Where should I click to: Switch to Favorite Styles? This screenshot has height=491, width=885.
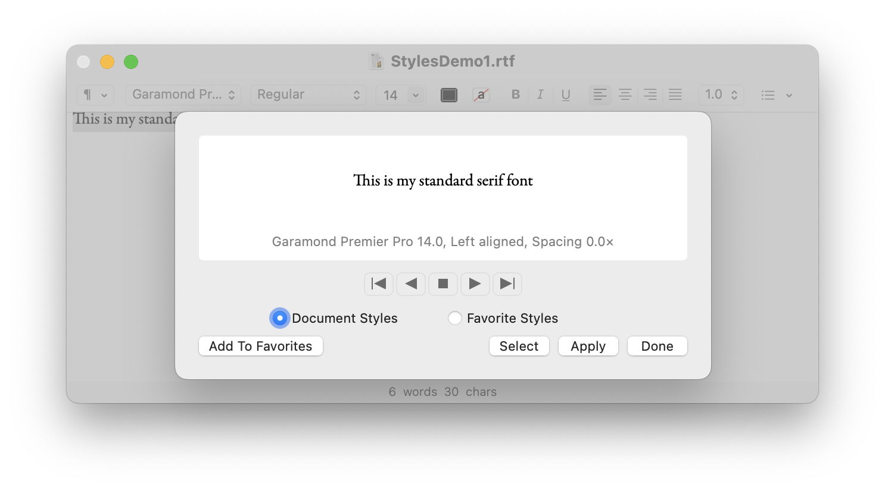tap(455, 318)
